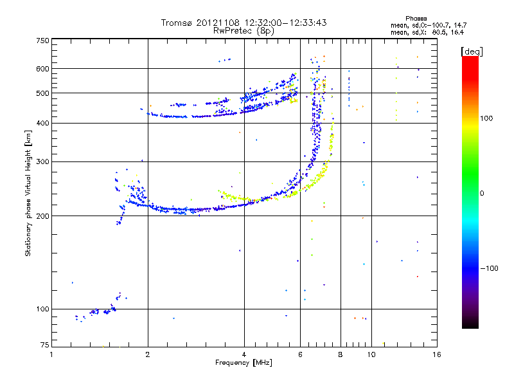Click the plot title 'Tromsø 20121108 12:32:00-12:33:43'

tap(244, 23)
